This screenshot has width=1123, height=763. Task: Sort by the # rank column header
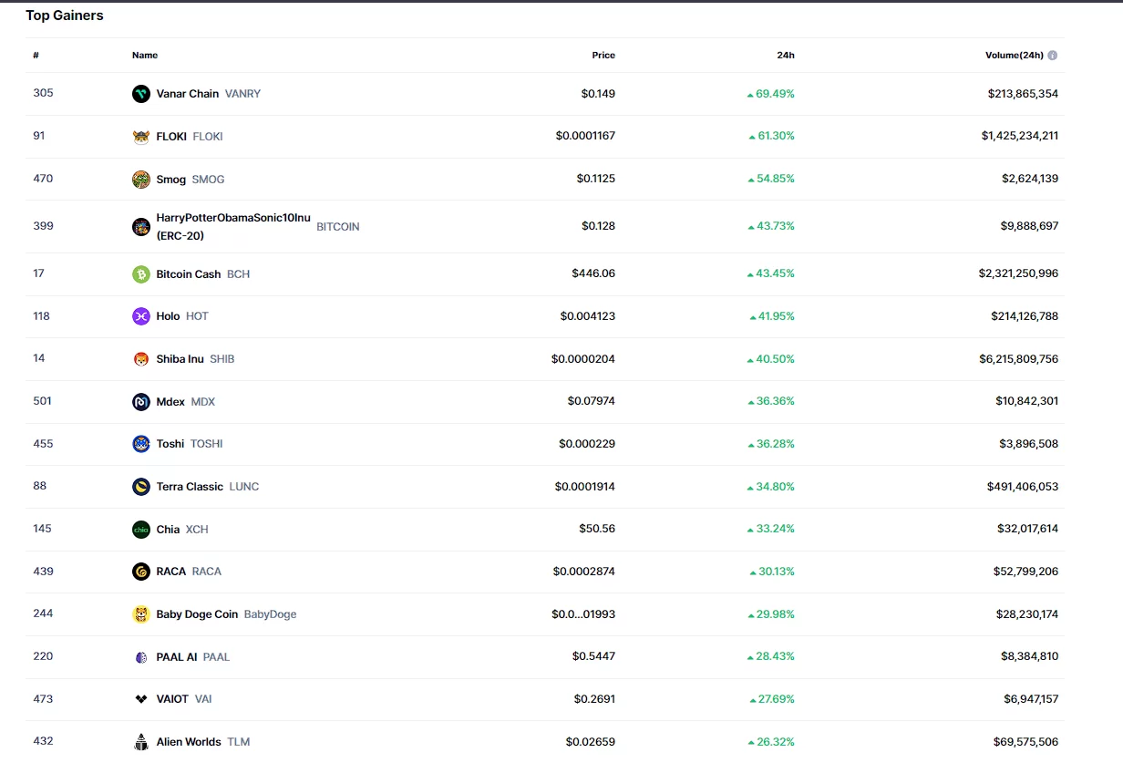36,56
